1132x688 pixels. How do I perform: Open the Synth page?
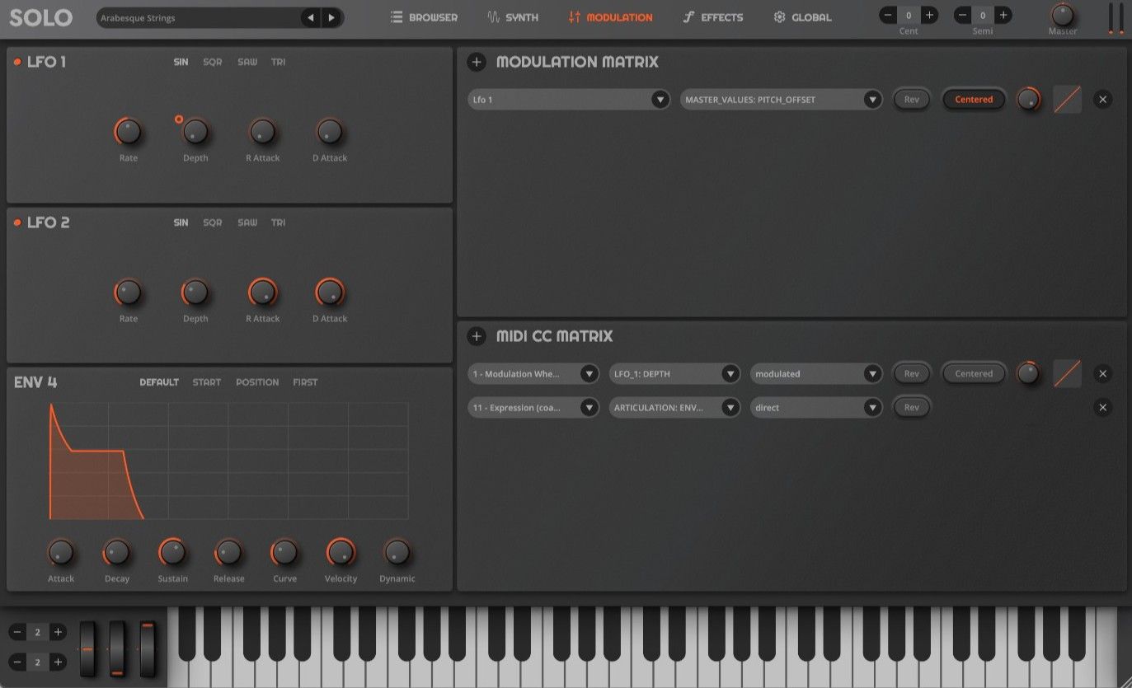[512, 16]
